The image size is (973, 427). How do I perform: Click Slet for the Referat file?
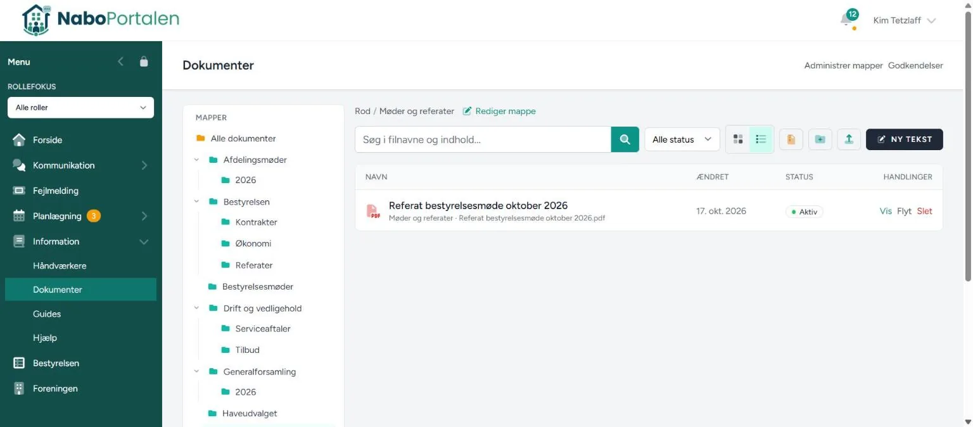pyautogui.click(x=924, y=211)
